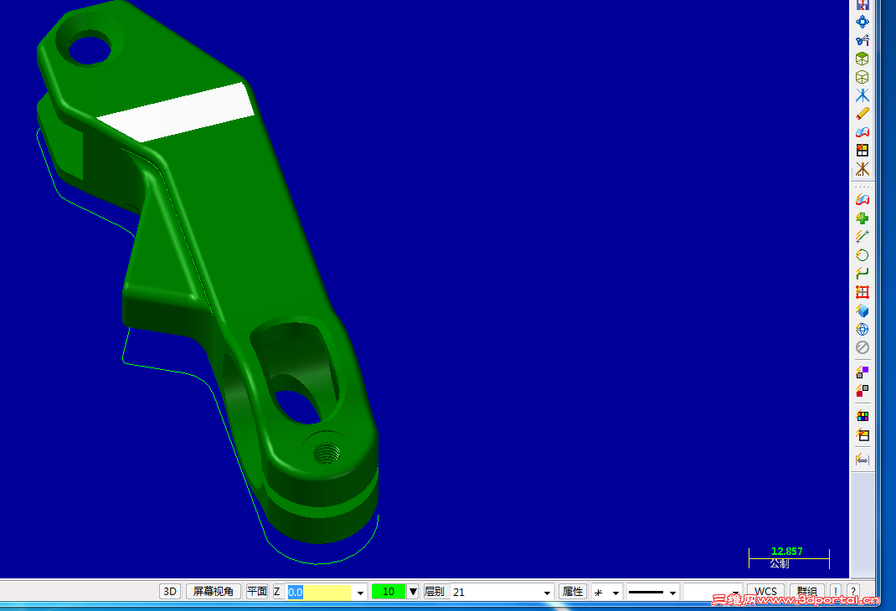Click the exclamation mark status button
The width and height of the screenshot is (896, 611).
(x=836, y=592)
